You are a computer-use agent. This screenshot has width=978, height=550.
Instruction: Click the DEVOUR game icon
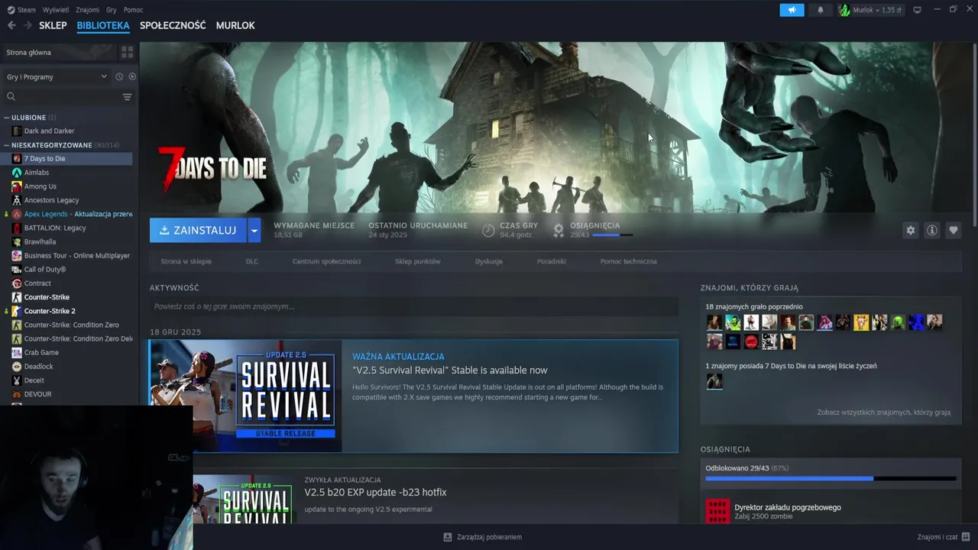tap(17, 394)
